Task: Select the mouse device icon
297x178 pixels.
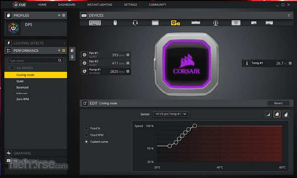Action: pos(115,23)
